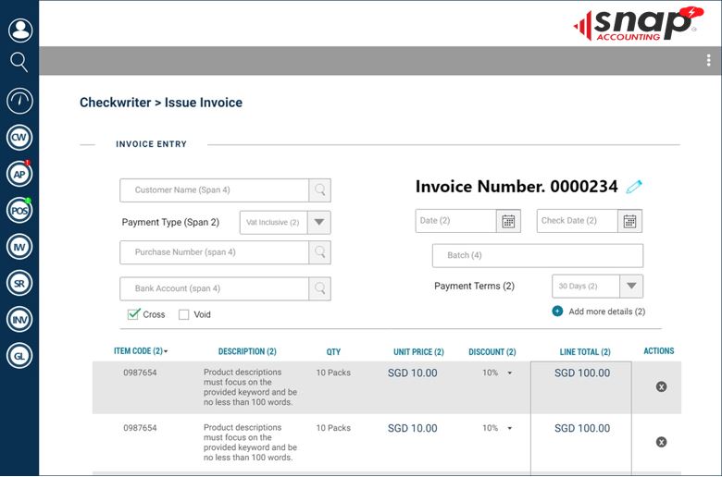Open the CW module in sidebar

pos(19,138)
